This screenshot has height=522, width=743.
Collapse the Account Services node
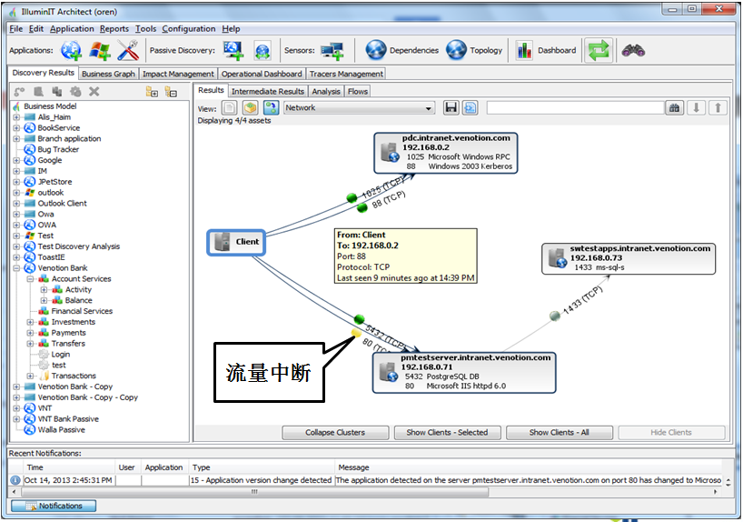(31, 279)
